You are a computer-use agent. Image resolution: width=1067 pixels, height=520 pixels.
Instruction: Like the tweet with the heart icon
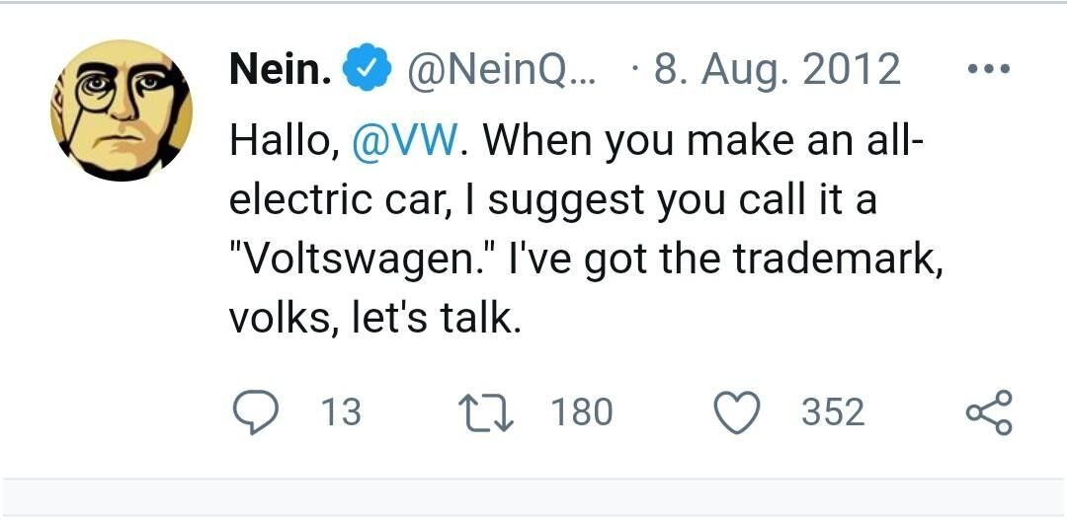point(735,411)
